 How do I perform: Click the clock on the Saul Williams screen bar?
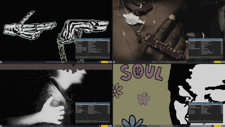[x=223, y=62]
